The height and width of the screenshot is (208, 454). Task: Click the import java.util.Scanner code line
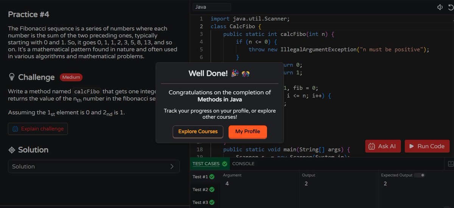(250, 19)
